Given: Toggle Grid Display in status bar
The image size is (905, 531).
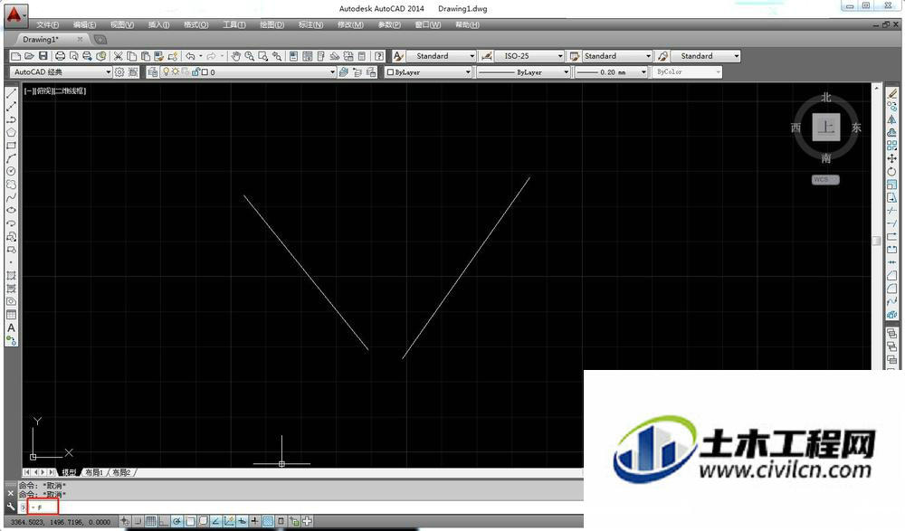Looking at the screenshot, I should tap(150, 521).
